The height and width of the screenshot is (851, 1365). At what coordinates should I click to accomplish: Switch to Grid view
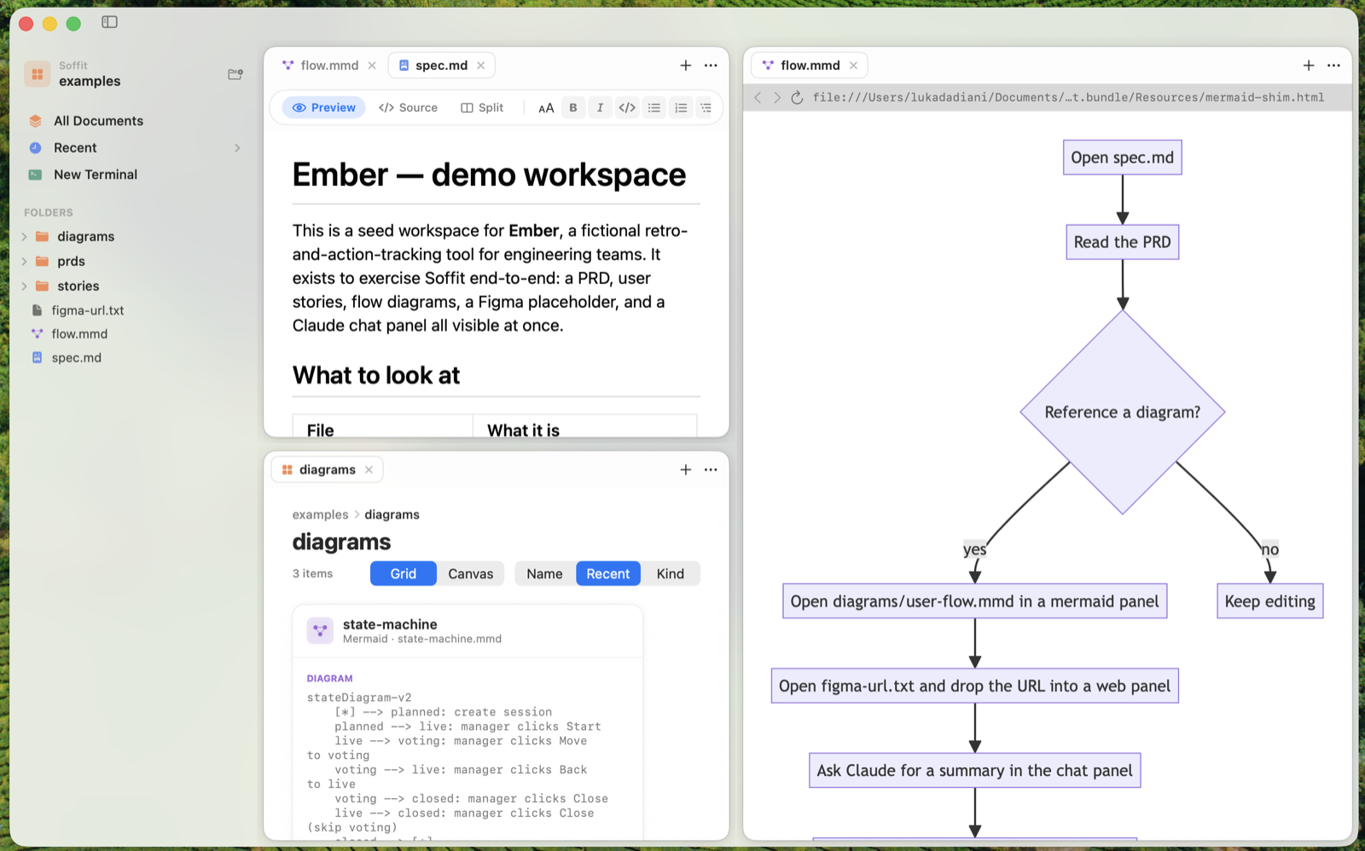pyautogui.click(x=404, y=574)
